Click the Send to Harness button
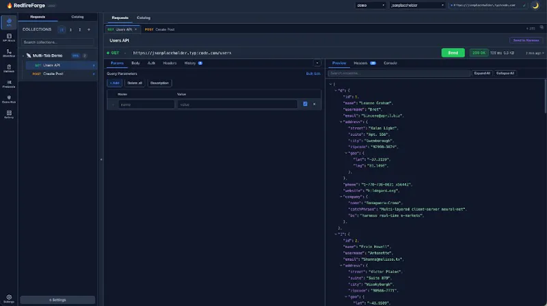This screenshot has width=547, height=306. (526, 40)
